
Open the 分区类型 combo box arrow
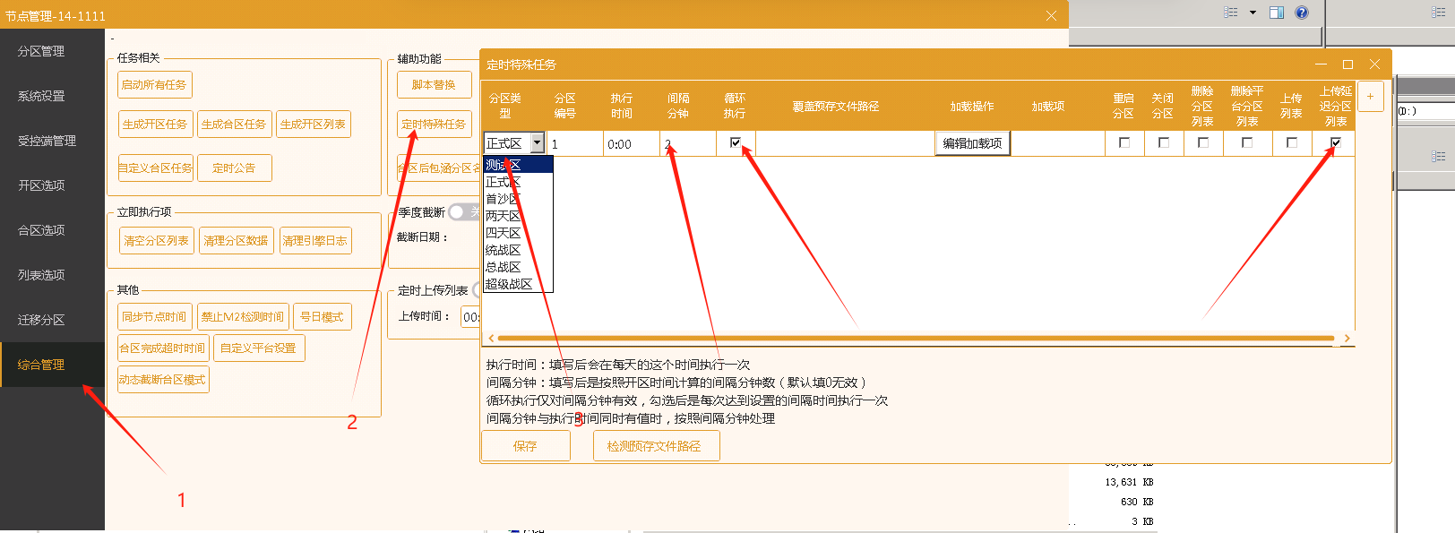[537, 143]
